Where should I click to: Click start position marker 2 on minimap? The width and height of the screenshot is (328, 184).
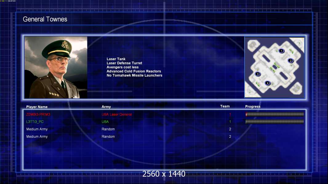coord(290,61)
